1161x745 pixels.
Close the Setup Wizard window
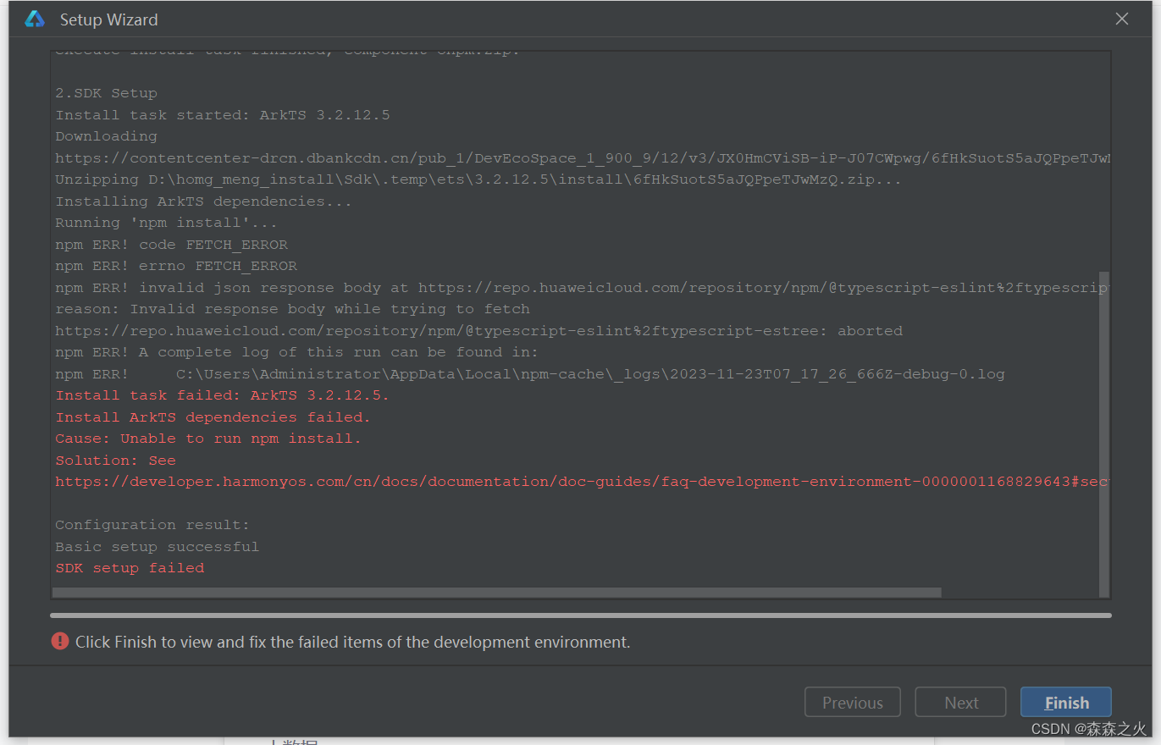pos(1122,19)
